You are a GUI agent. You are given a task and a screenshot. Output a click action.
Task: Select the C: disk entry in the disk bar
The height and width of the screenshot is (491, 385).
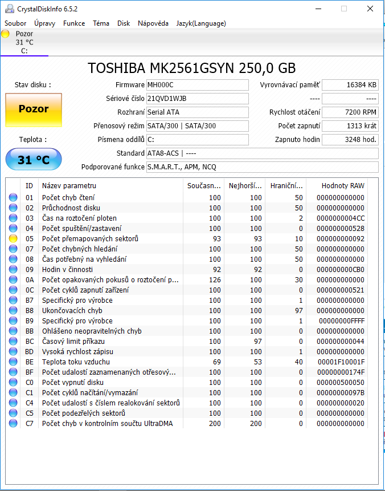pyautogui.click(x=24, y=42)
